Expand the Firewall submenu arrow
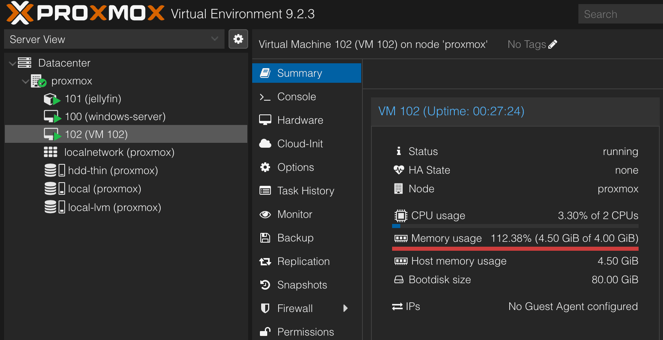Viewport: 663px width, 340px height. pyautogui.click(x=345, y=308)
